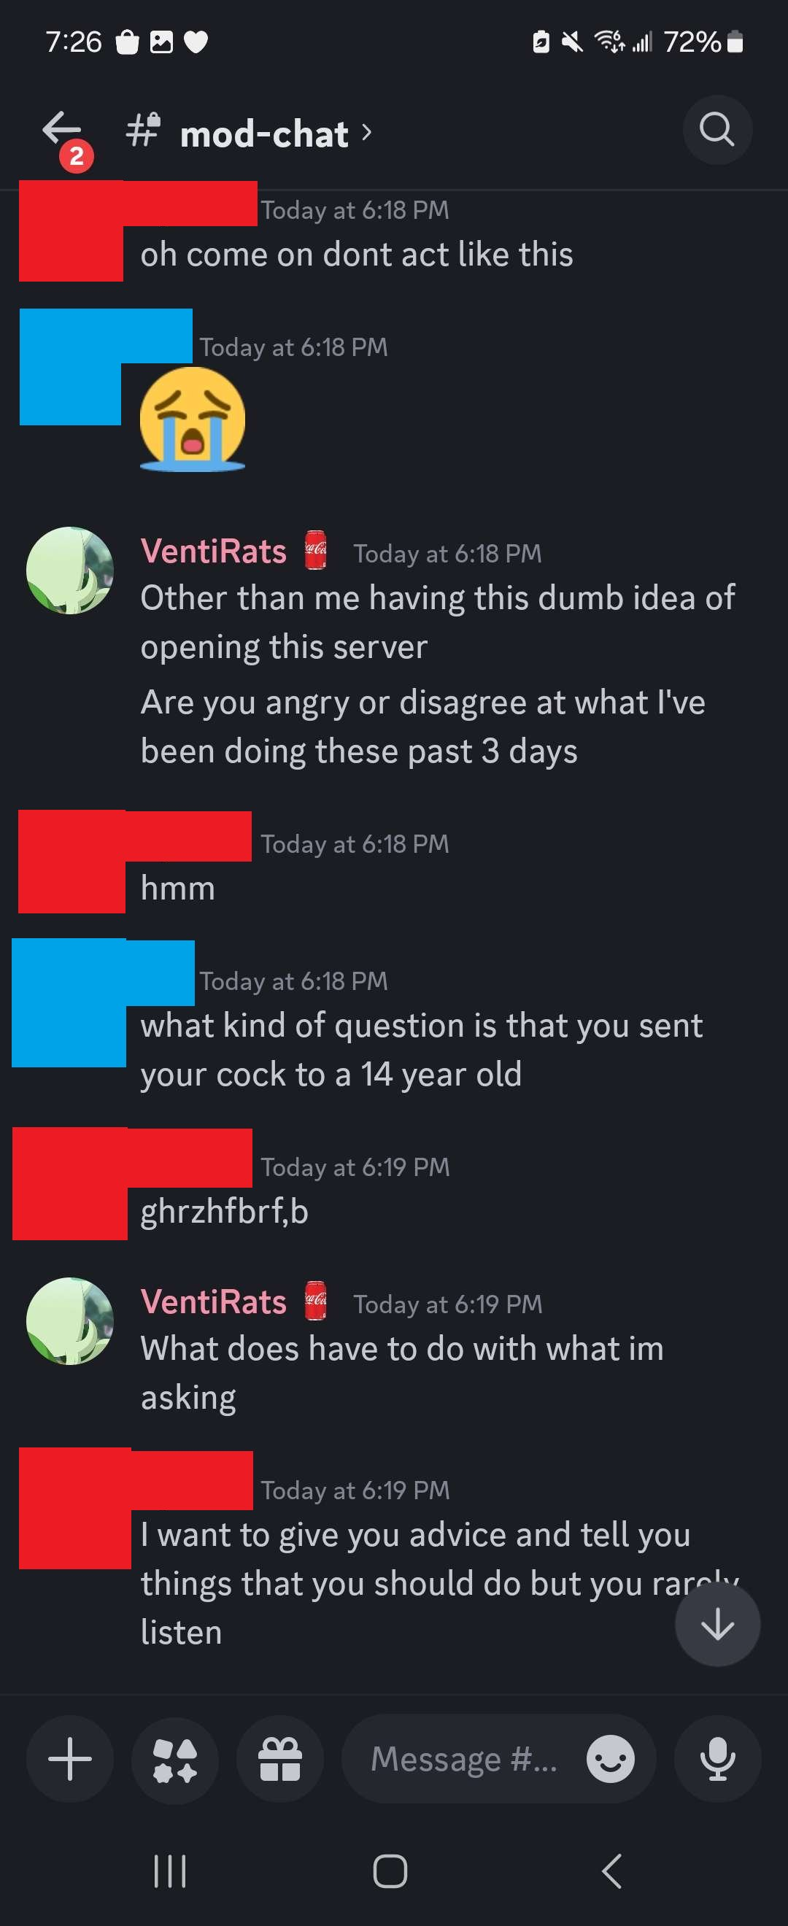Tap Android home navigation button
Screen dimensions: 788x1926
tap(390, 1871)
